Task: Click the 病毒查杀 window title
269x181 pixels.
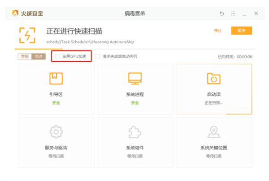Action: (135, 13)
